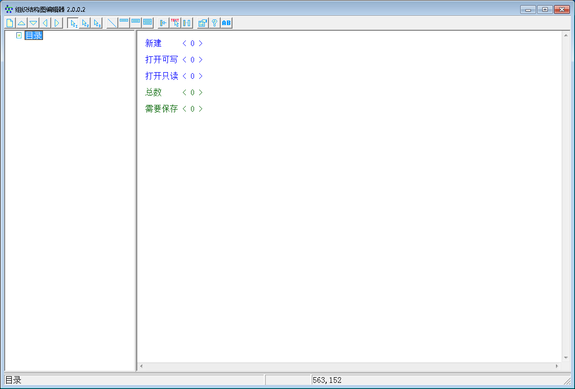
Task: Click the 0 value in 新建 row
Action: click(x=193, y=44)
